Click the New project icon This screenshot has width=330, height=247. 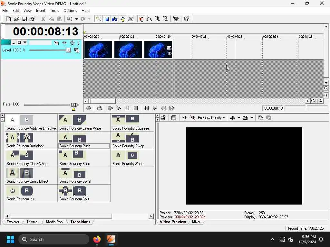tap(8, 19)
